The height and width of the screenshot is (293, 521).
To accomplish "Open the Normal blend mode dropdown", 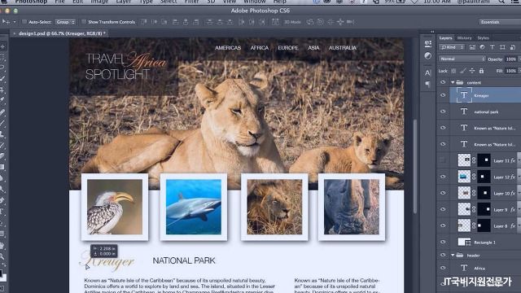I will click(x=462, y=59).
